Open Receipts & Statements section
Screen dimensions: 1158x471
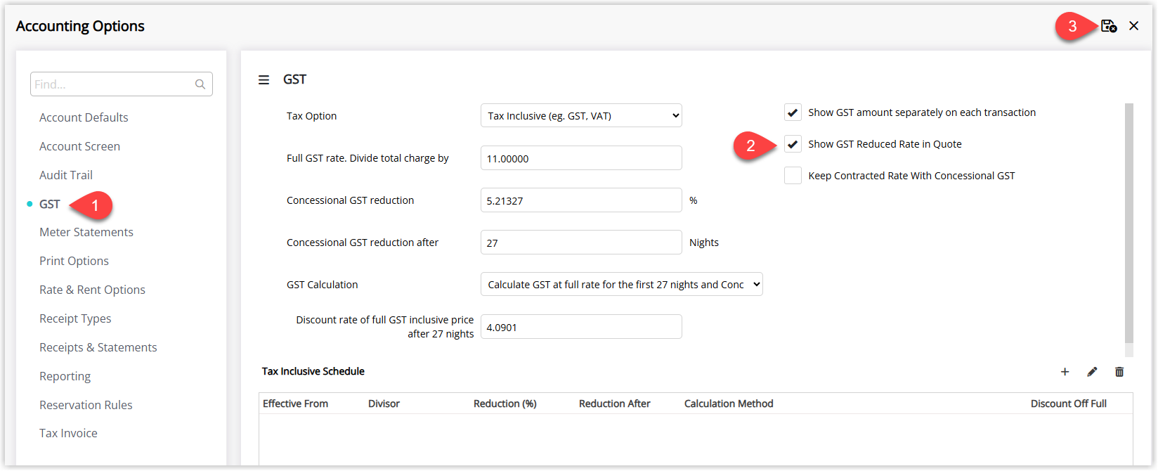98,347
